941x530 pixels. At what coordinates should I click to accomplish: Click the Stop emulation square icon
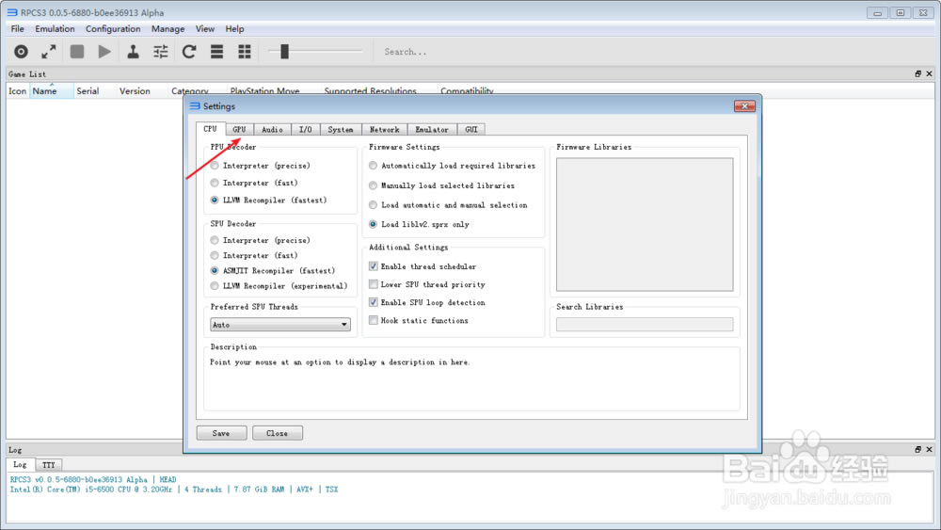coord(77,52)
